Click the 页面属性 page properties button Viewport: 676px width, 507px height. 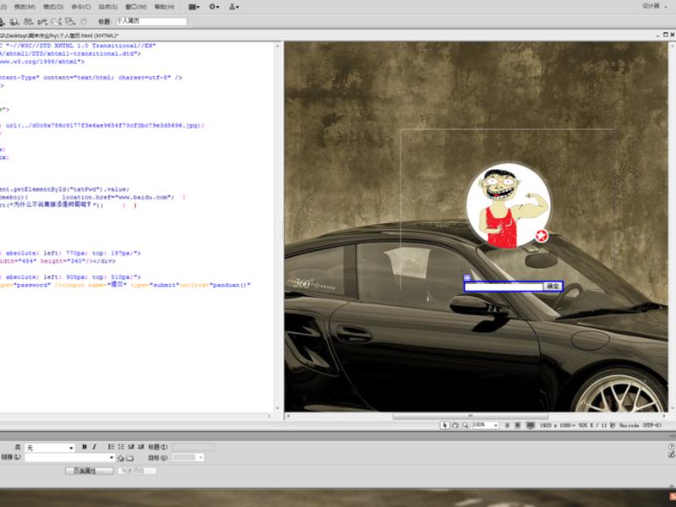[x=90, y=471]
